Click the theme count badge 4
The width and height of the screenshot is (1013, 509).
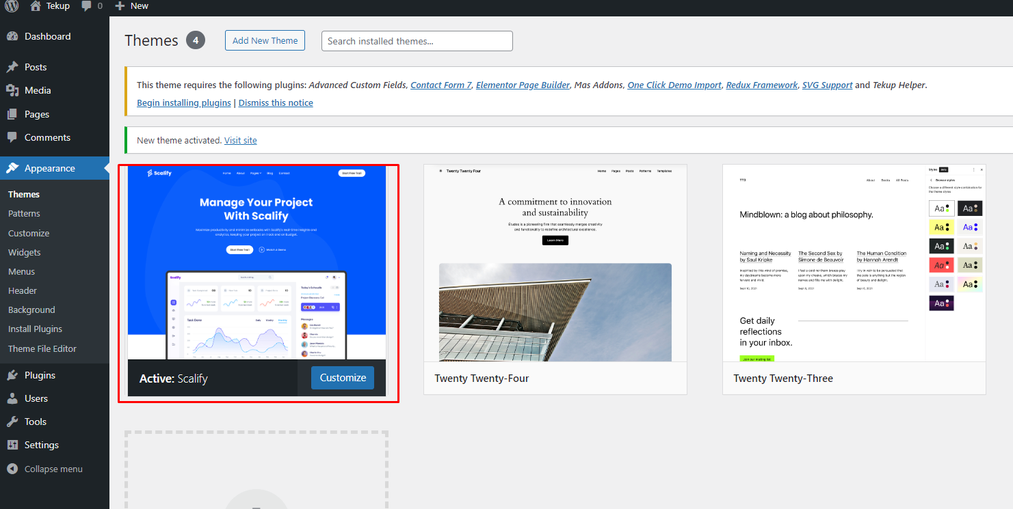pyautogui.click(x=196, y=40)
